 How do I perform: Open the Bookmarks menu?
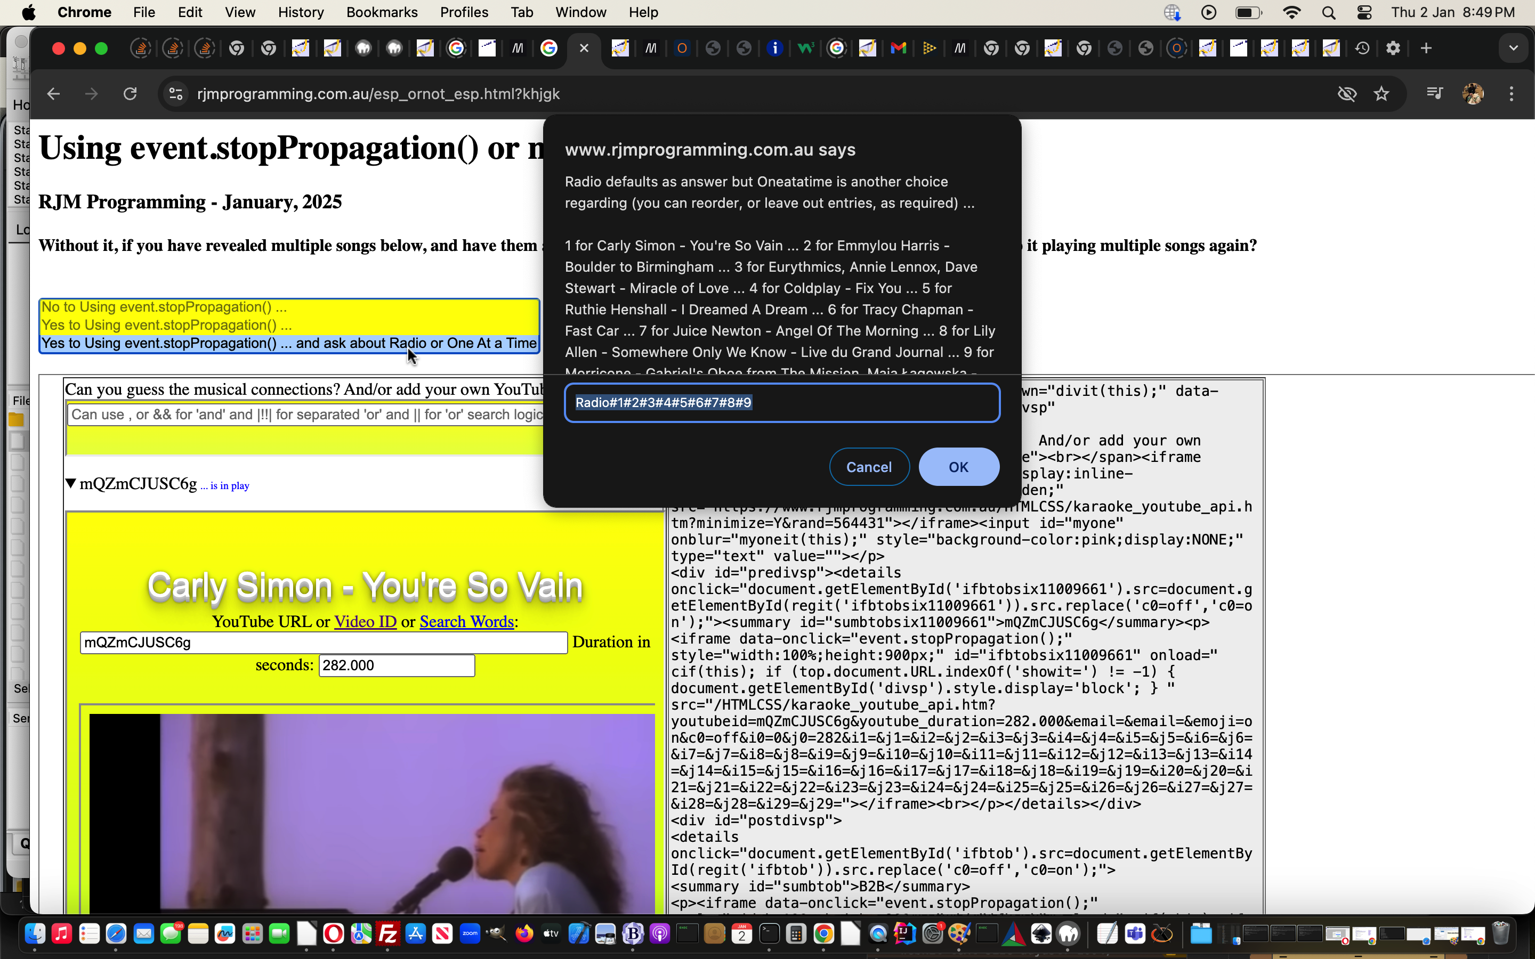pyautogui.click(x=382, y=12)
